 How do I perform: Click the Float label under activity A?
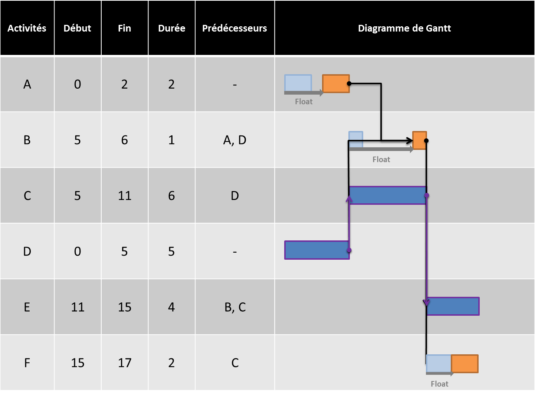303,102
